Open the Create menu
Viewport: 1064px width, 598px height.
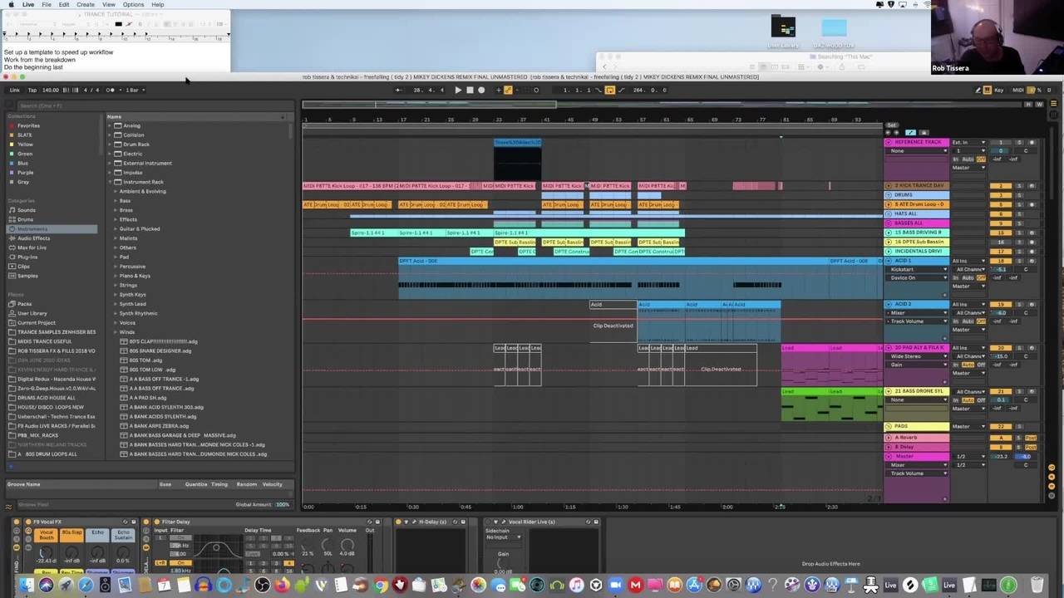pos(86,4)
